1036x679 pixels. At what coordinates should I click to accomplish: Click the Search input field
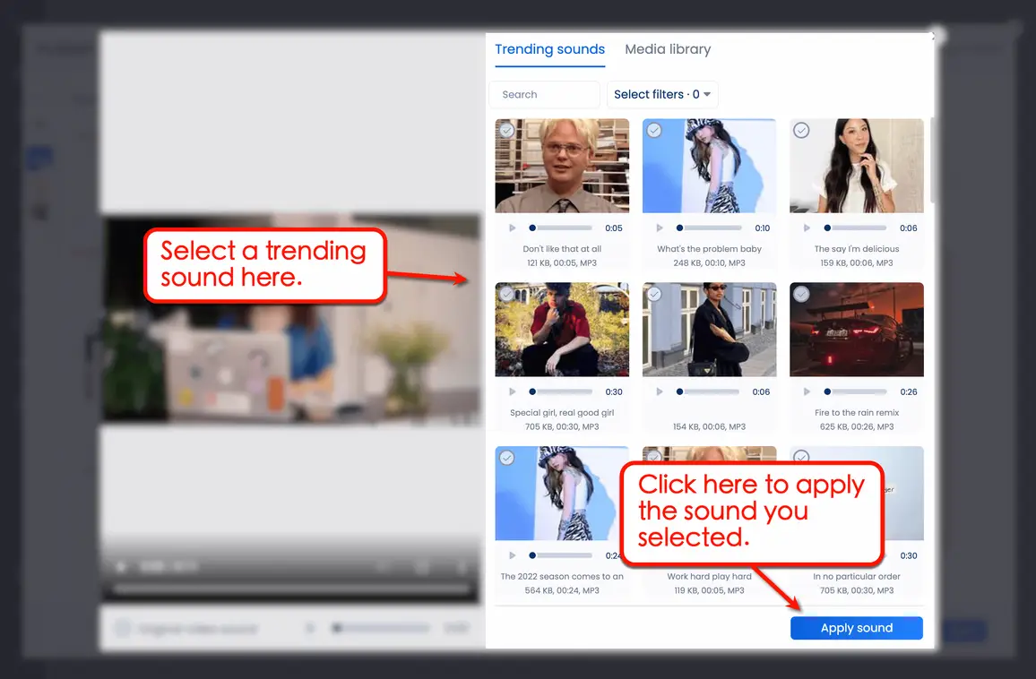[x=544, y=94]
